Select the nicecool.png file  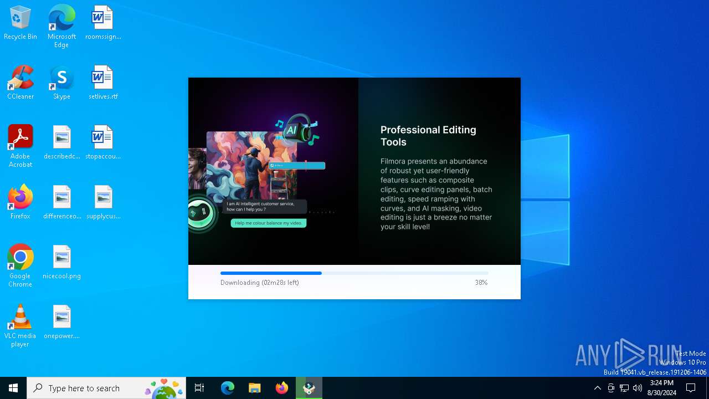coord(61,263)
